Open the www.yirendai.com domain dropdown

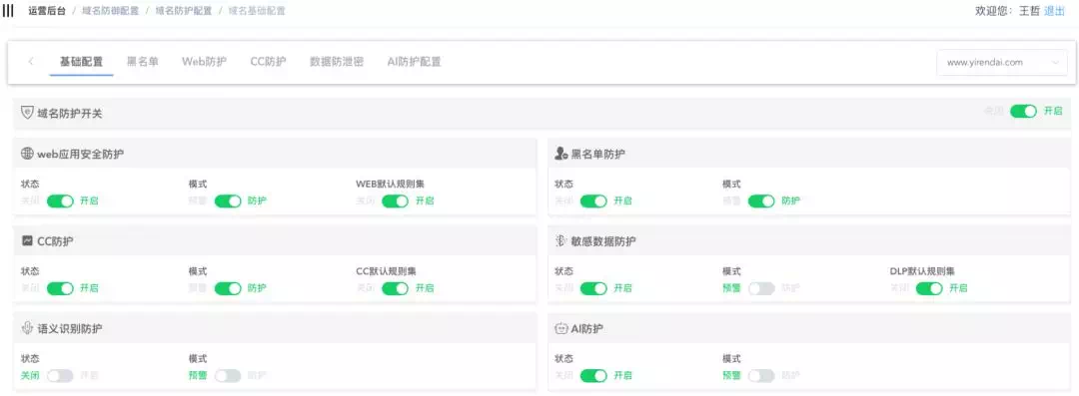click(1002, 62)
